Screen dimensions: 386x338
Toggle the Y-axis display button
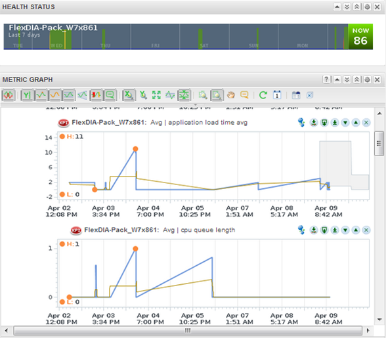click(x=27, y=95)
